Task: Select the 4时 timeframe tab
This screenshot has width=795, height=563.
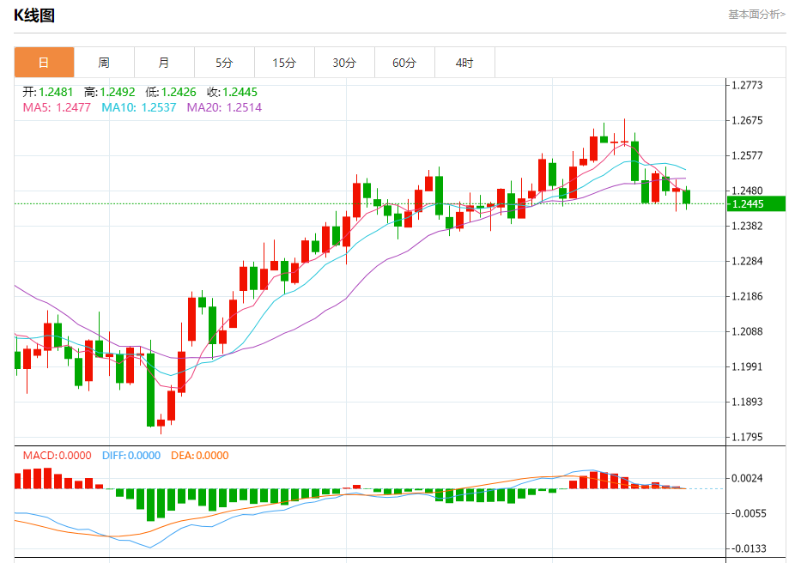Action: coord(464,63)
